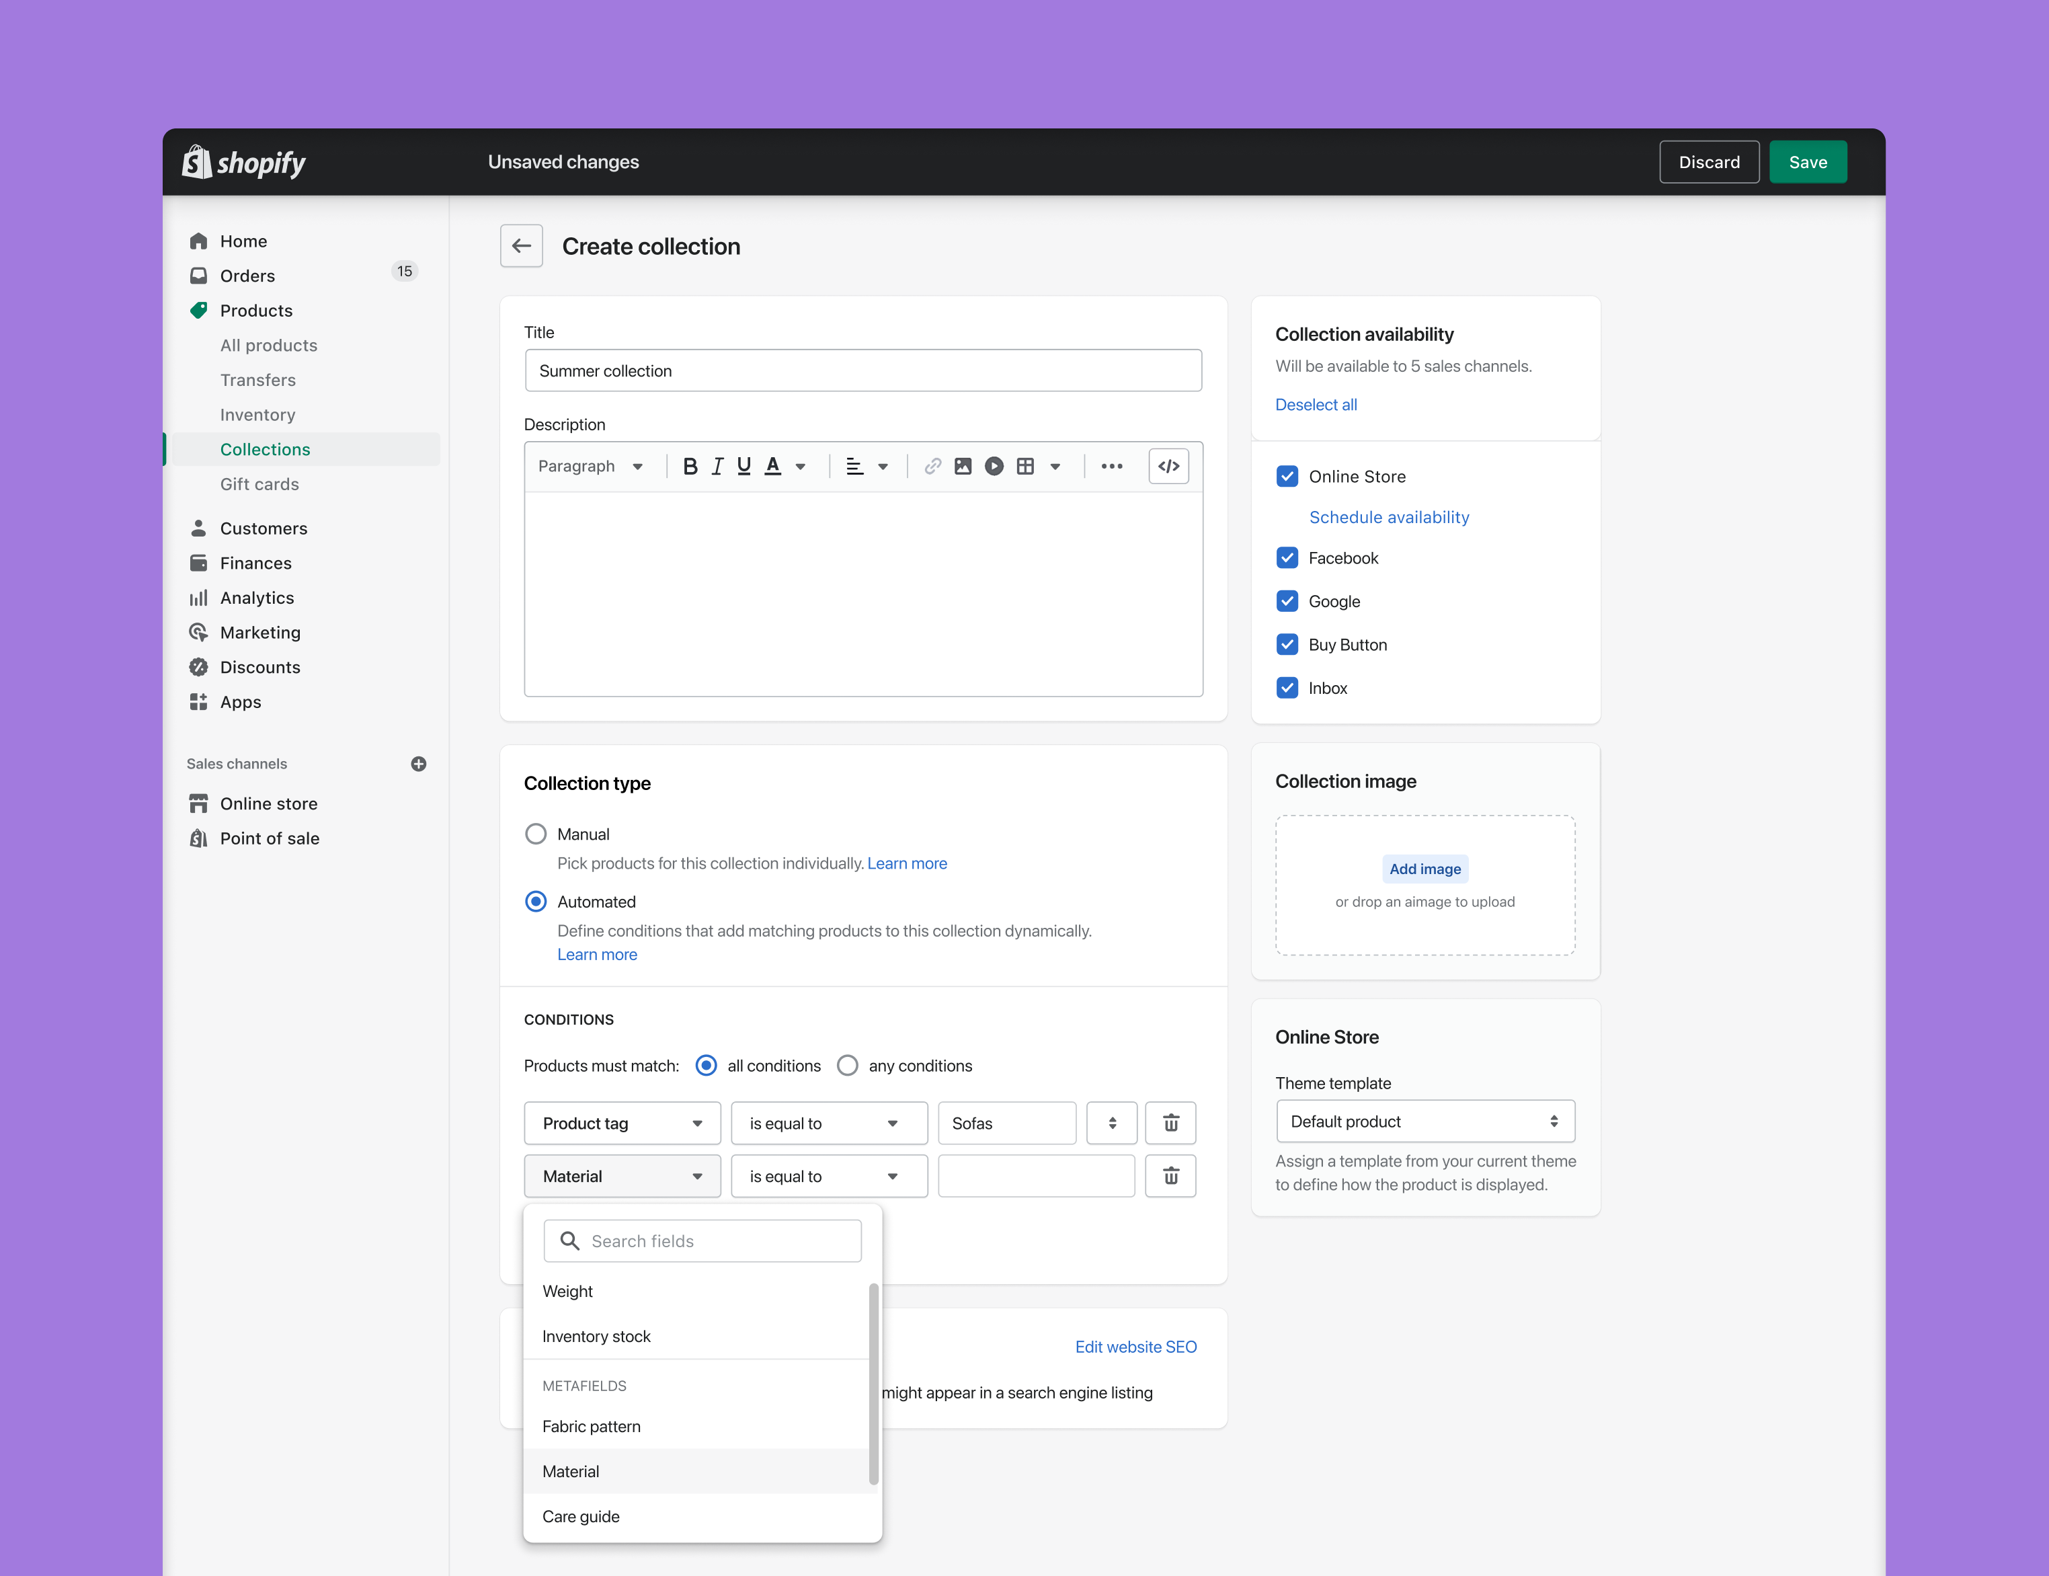Click the green Save button
Viewport: 2049px width, 1576px height.
point(1808,162)
